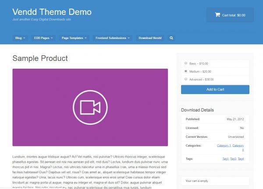The width and height of the screenshot is (263, 189).
Task: Expand the Frontend Submissions dropdown arrow
Action: coord(128,38)
